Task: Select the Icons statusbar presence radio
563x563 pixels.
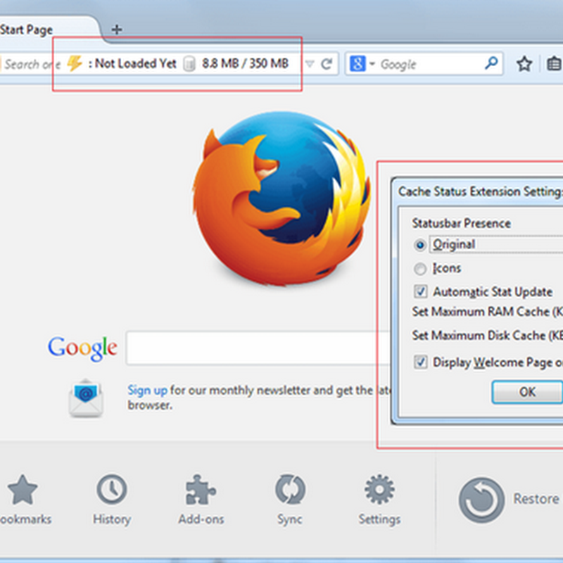Action: [x=419, y=269]
